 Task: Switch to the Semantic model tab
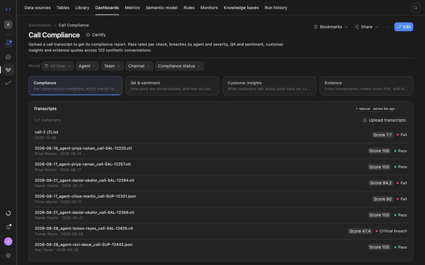[162, 8]
